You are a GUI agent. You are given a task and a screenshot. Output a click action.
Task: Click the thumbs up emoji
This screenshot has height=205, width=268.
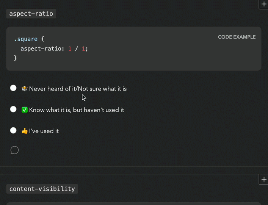(x=25, y=131)
